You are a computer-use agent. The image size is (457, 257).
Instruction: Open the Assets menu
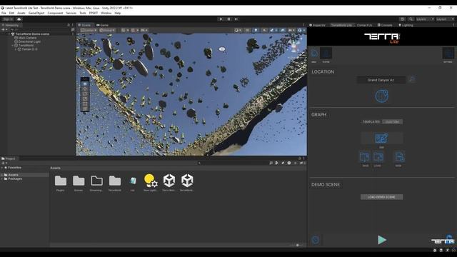coord(21,13)
